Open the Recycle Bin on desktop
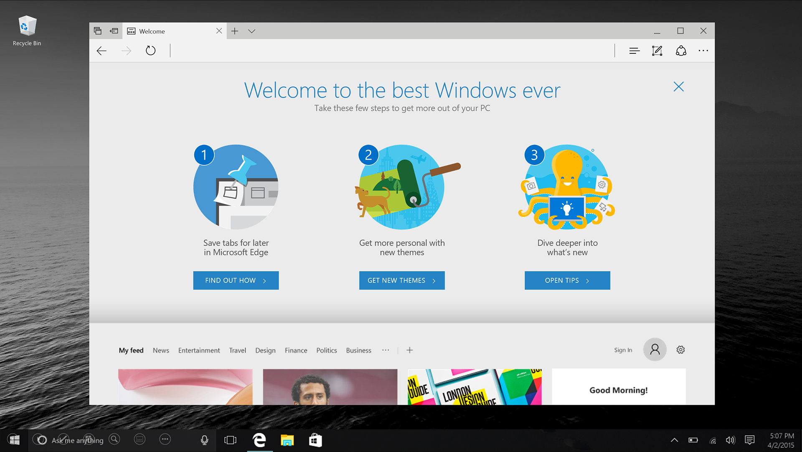802x452 pixels. (x=27, y=31)
